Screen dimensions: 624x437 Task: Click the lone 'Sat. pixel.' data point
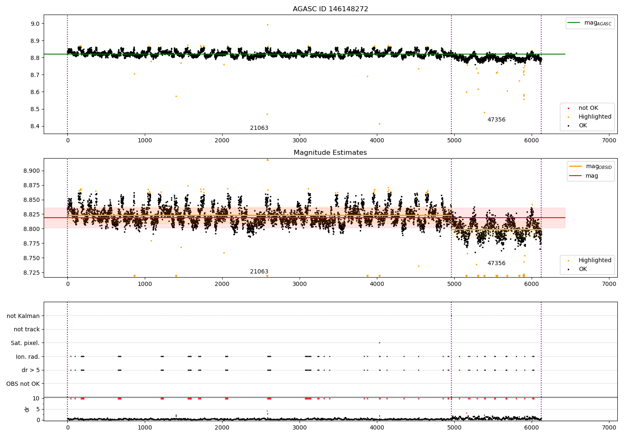coord(379,343)
